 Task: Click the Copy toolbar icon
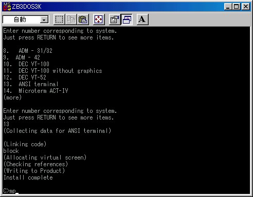click(x=71, y=19)
